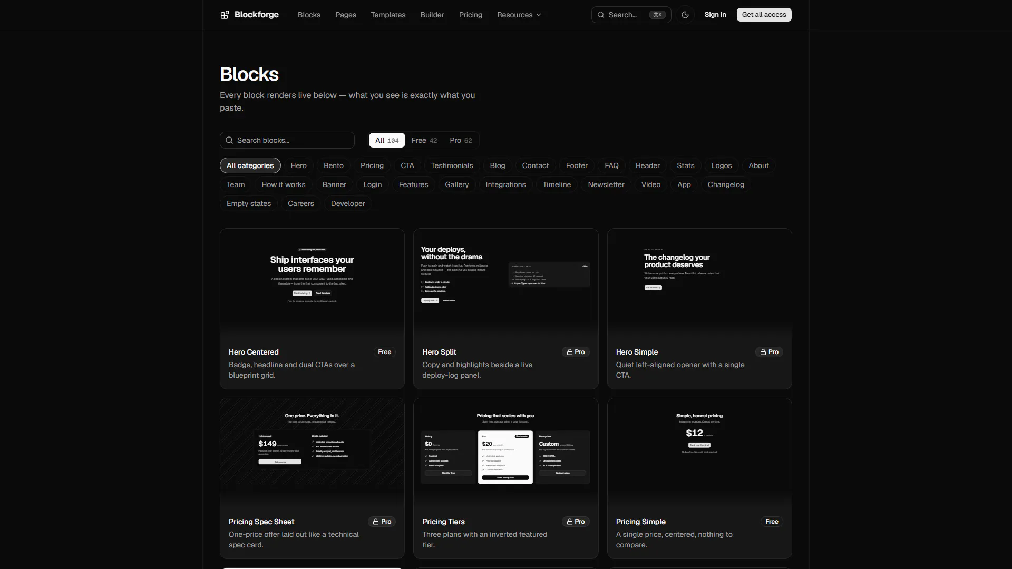Open the Pages nav item

click(346, 15)
